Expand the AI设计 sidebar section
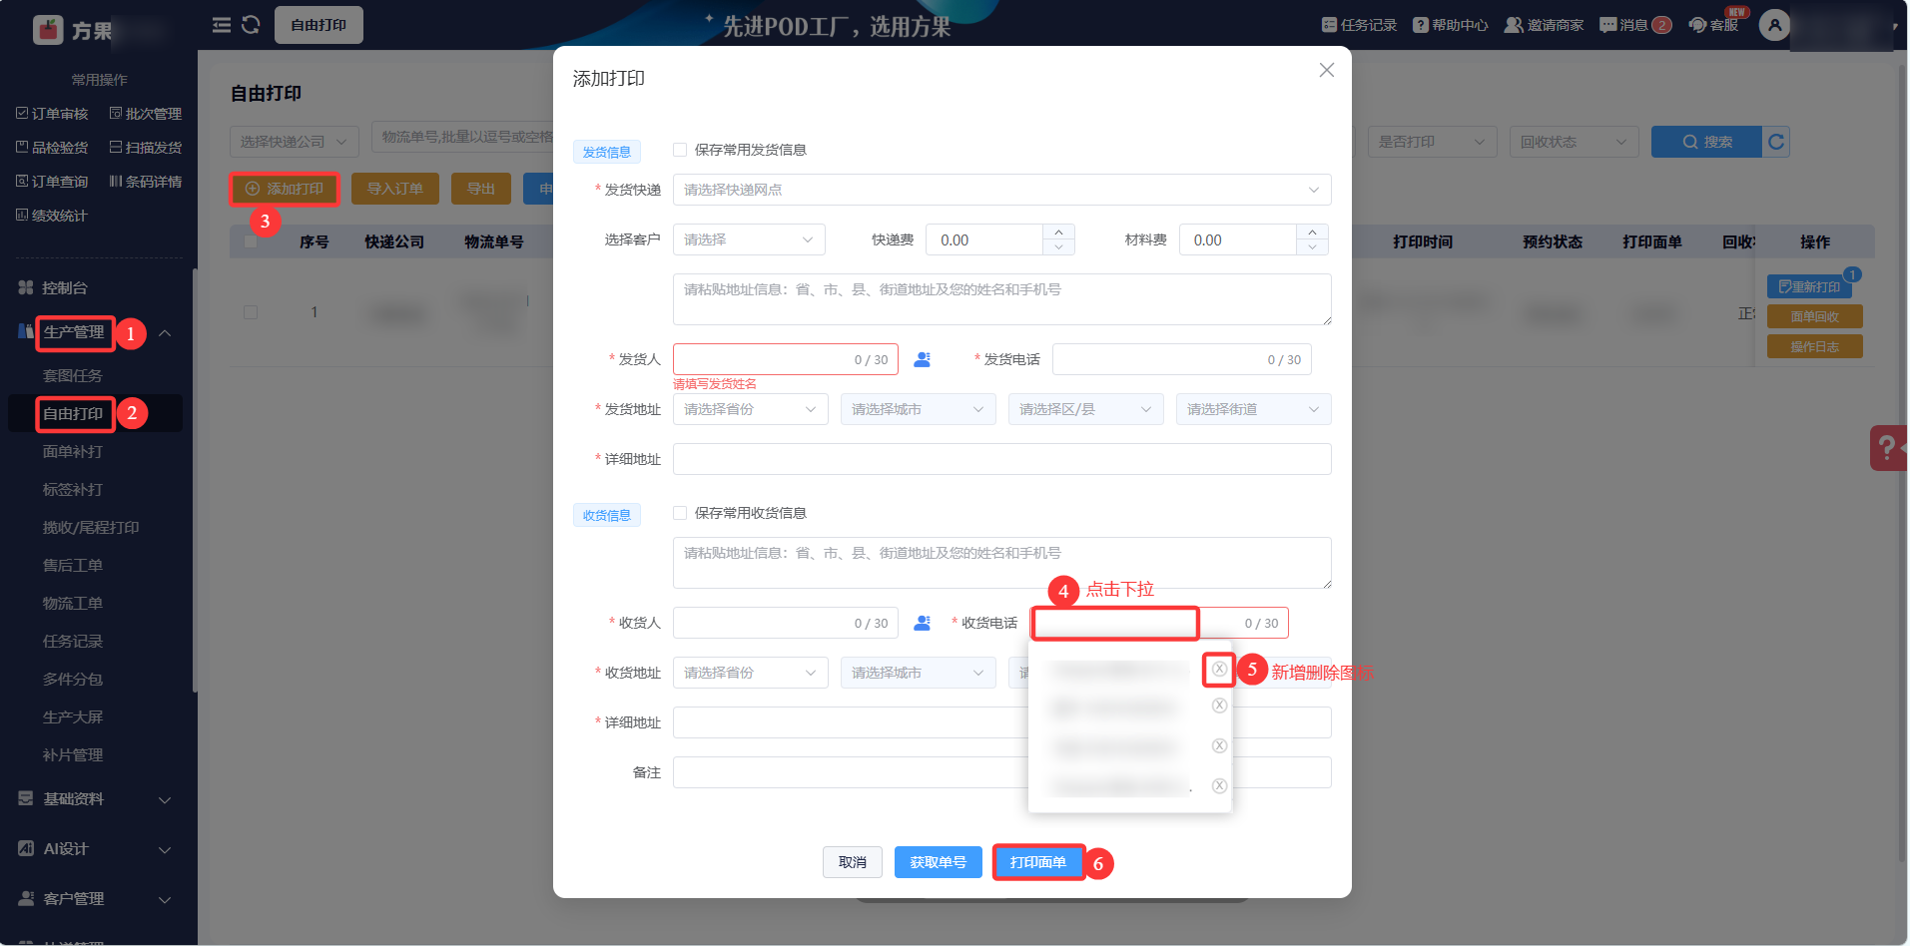Image resolution: width=1910 pixels, height=946 pixels. 165,849
